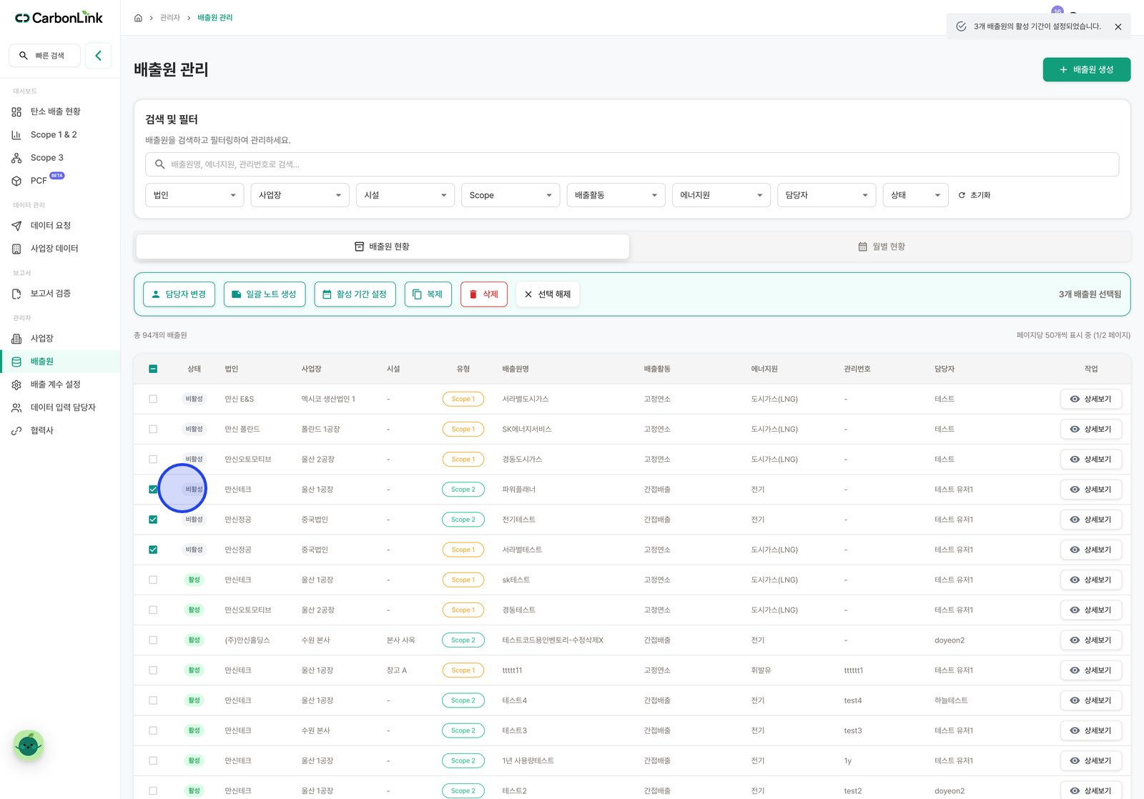The height and width of the screenshot is (799, 1144).
Task: Click the 배출원 생성 button
Action: (x=1087, y=69)
